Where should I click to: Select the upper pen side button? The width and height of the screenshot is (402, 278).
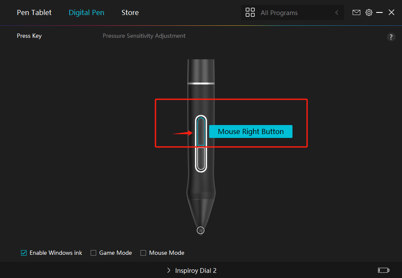point(201,131)
